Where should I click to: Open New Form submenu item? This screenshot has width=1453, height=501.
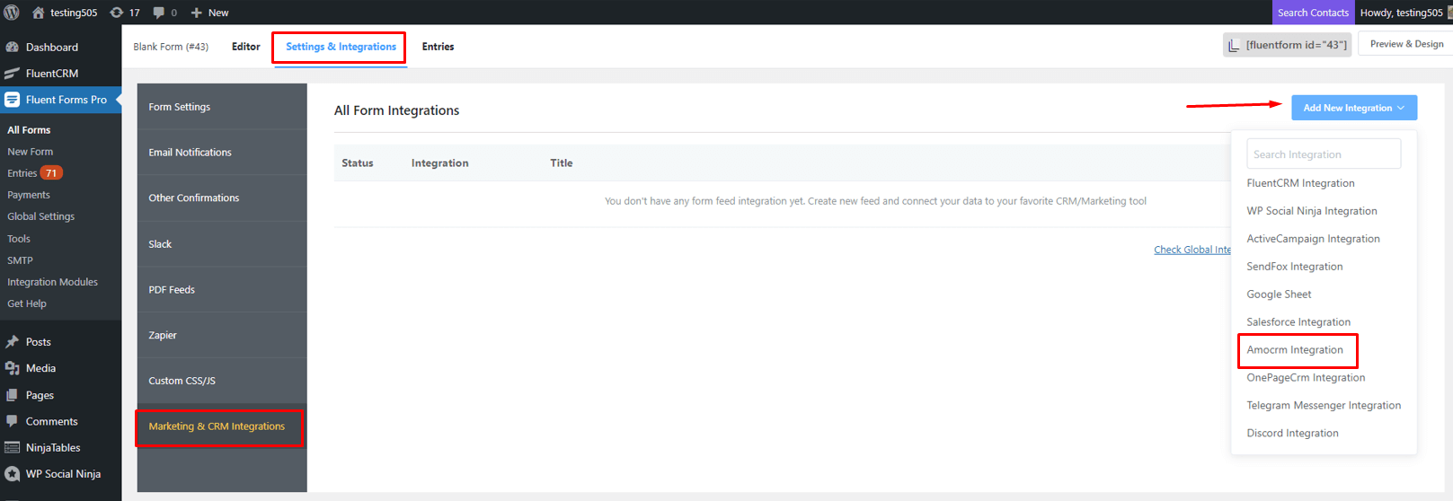30,152
